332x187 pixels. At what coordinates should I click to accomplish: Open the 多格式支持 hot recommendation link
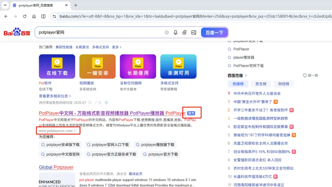(x=100, y=47)
